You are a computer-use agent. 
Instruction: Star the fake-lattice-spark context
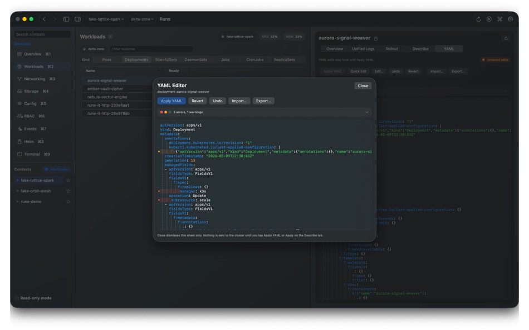[x=68, y=181]
